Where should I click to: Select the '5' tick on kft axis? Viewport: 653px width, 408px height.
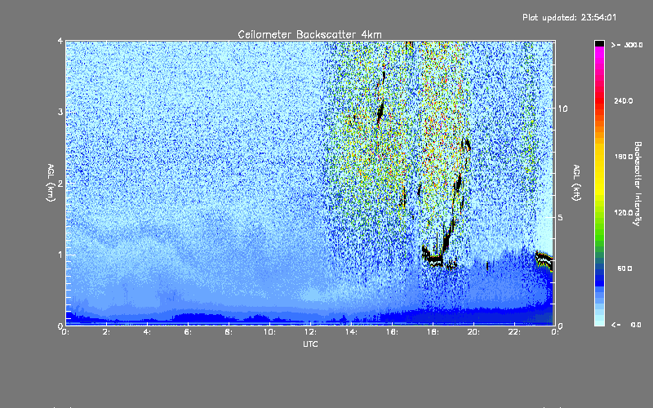(x=561, y=218)
